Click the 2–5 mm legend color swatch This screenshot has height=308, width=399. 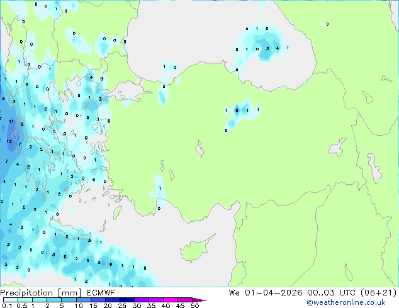[x=54, y=300]
